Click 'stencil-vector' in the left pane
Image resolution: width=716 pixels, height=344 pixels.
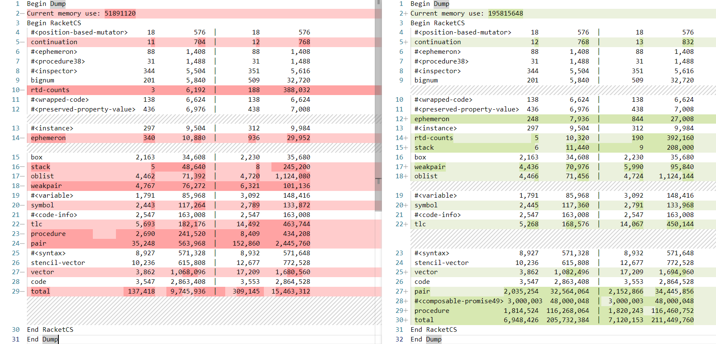tap(58, 263)
